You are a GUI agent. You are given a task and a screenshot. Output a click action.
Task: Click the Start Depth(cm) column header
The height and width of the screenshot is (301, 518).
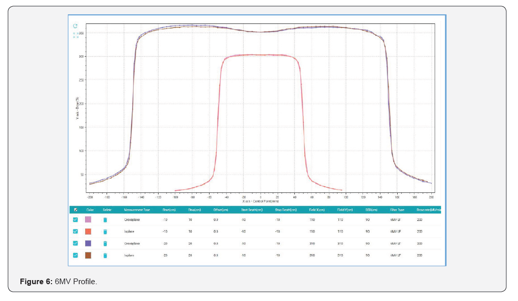pyautogui.click(x=252, y=210)
